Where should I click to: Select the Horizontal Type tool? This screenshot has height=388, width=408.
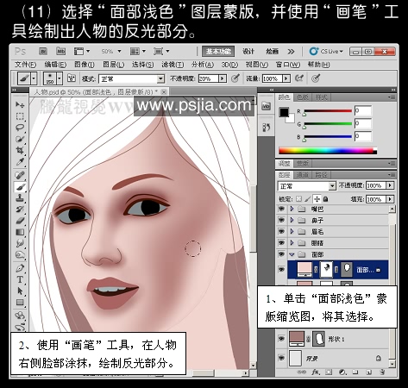point(20,279)
